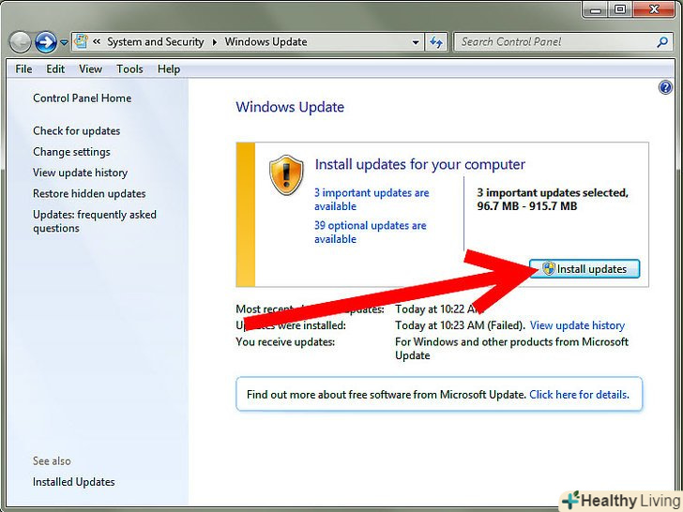Viewport: 683px width, 512px height.
Task: Open the recent pages dropdown arrow
Action: click(x=64, y=43)
